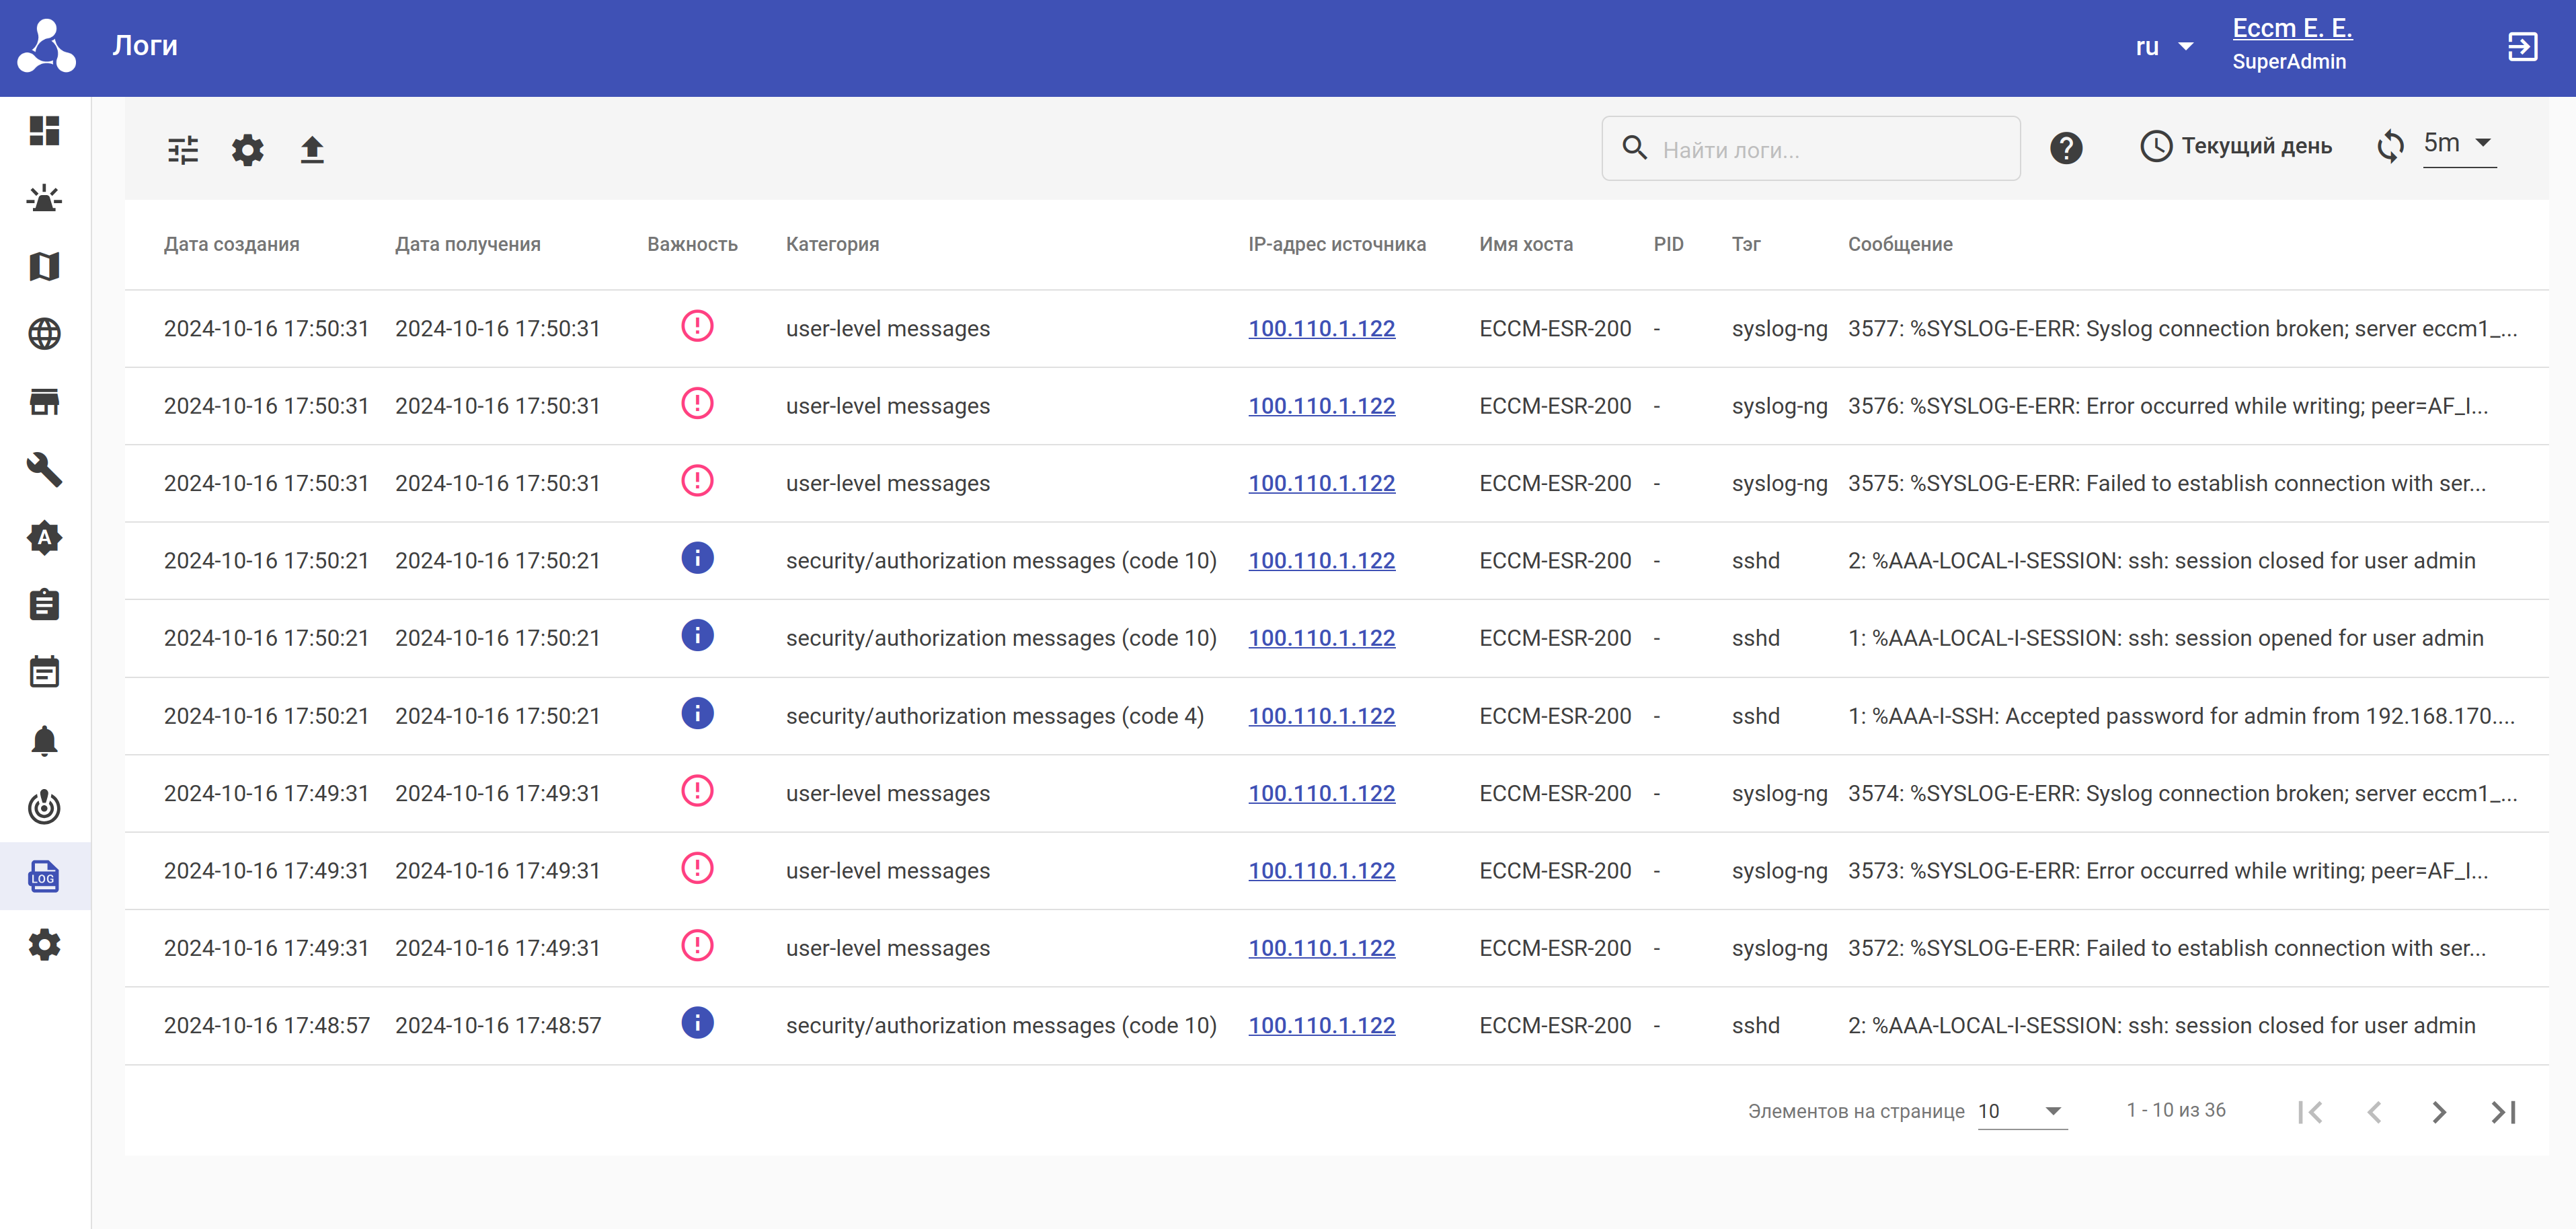Screen dimensions: 2576x1229
Task: Sort by Дата создания column header
Action: [x=231, y=244]
